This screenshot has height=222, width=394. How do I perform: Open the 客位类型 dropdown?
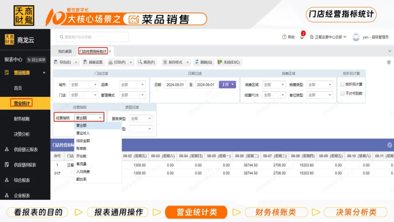pos(320,95)
